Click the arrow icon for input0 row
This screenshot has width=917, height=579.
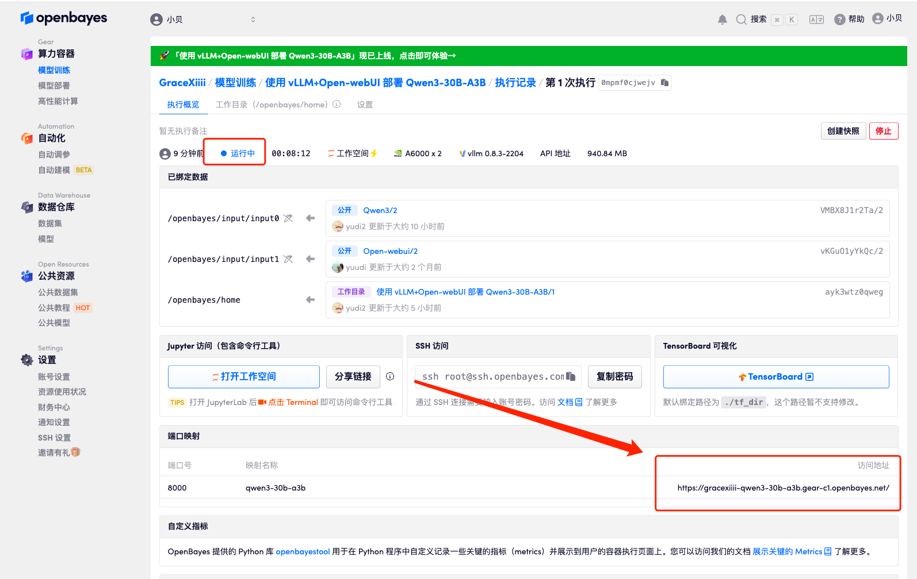click(311, 218)
